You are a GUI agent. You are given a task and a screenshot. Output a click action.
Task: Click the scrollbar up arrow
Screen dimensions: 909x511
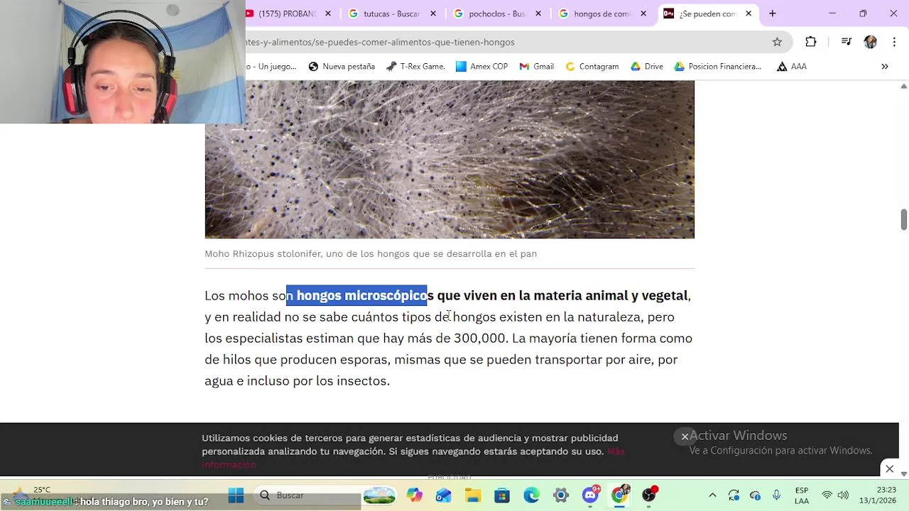(904, 86)
